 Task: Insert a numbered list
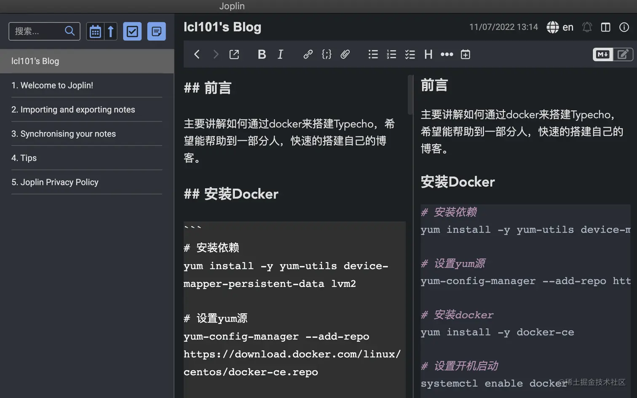pos(391,54)
